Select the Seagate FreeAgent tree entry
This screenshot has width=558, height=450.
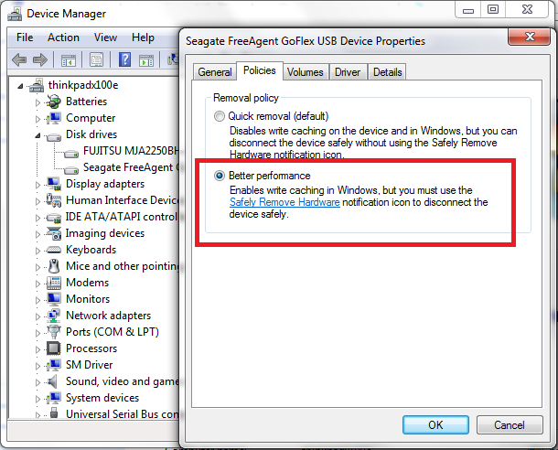130,167
